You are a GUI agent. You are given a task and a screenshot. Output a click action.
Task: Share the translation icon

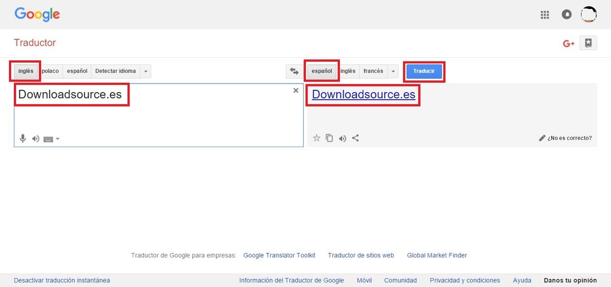(355, 138)
